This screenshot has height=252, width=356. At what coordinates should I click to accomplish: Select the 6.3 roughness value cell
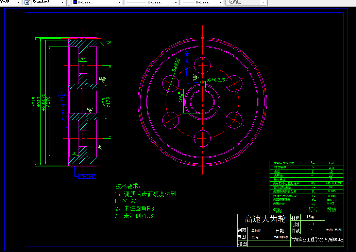click(x=332, y=163)
